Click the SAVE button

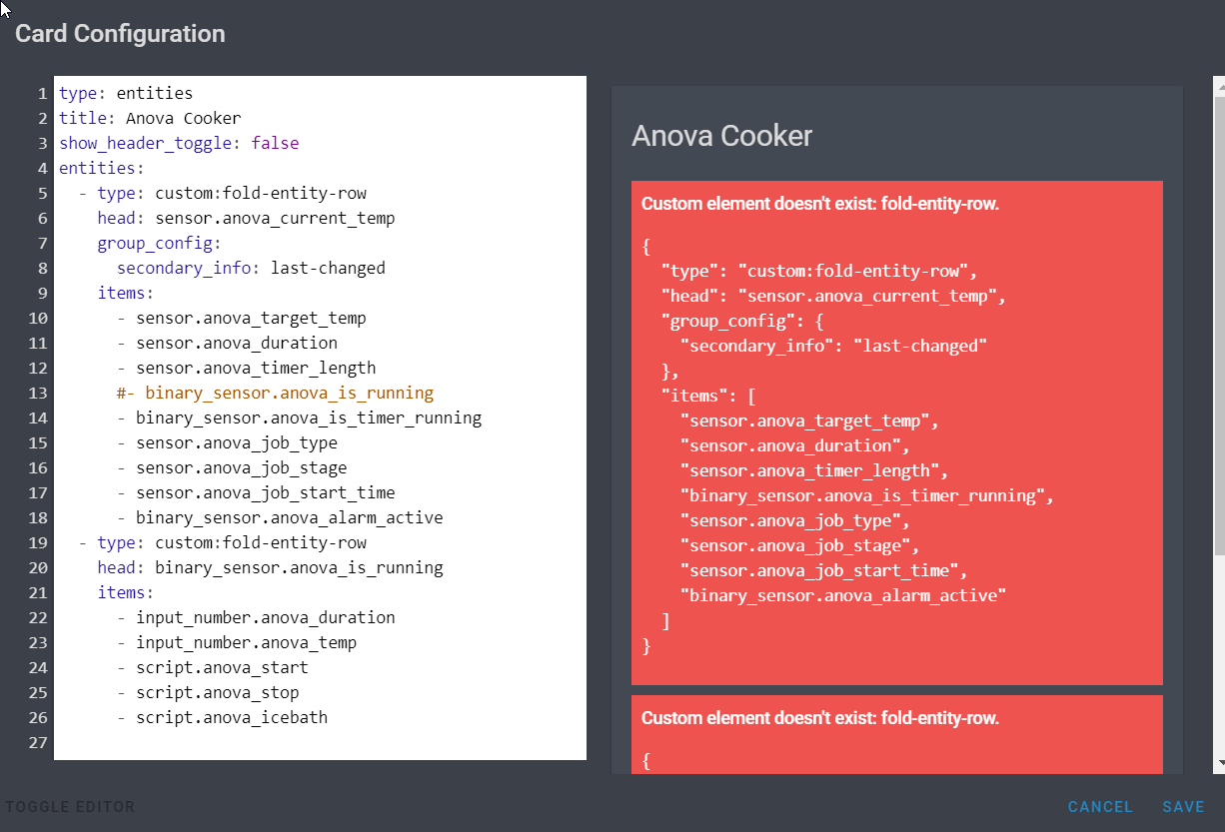(1183, 806)
